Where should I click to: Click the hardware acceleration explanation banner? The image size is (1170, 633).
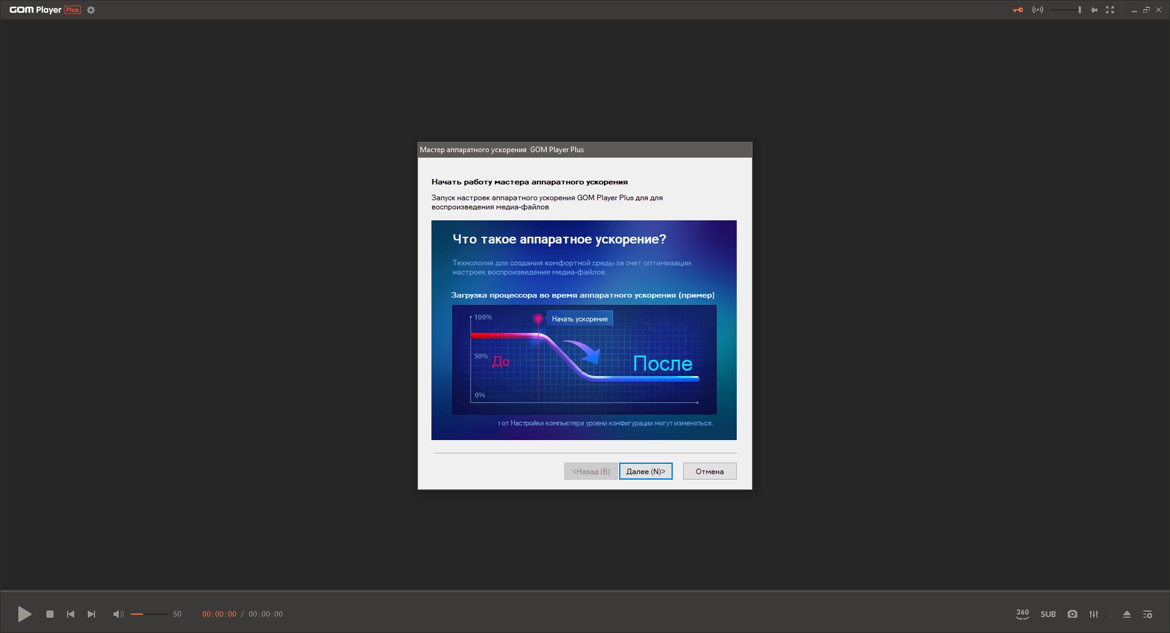click(x=584, y=330)
